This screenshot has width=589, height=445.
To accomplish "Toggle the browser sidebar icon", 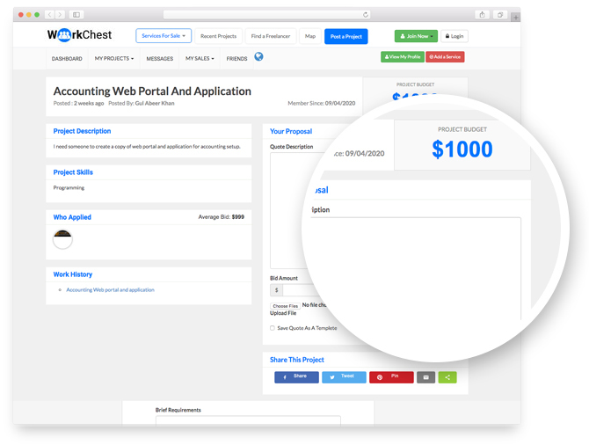I will pyautogui.click(x=76, y=15).
